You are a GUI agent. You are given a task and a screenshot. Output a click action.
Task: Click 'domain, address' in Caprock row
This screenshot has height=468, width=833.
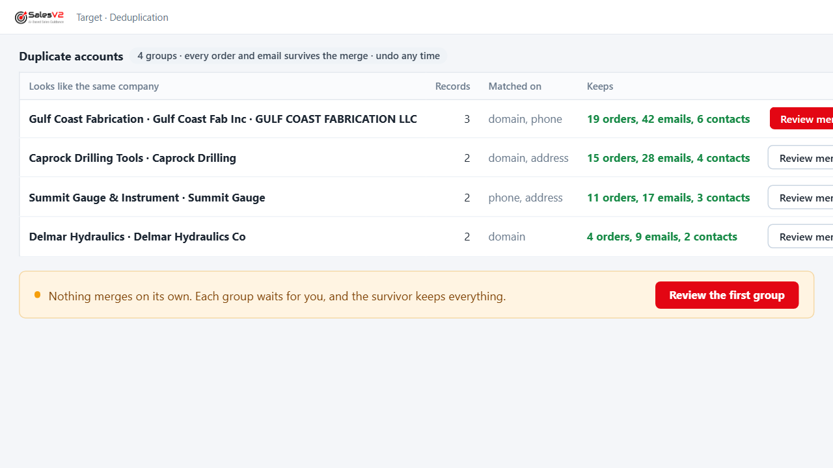[528, 158]
